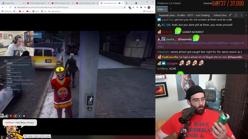The width and height of the screenshot is (248, 139).
Task: Open the mafia glossary bookmark
Action: [54, 11]
